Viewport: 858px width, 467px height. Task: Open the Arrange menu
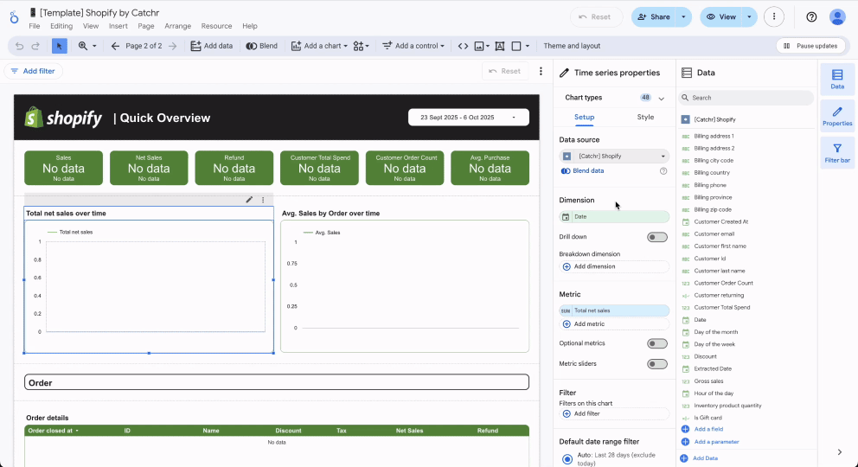click(x=178, y=26)
